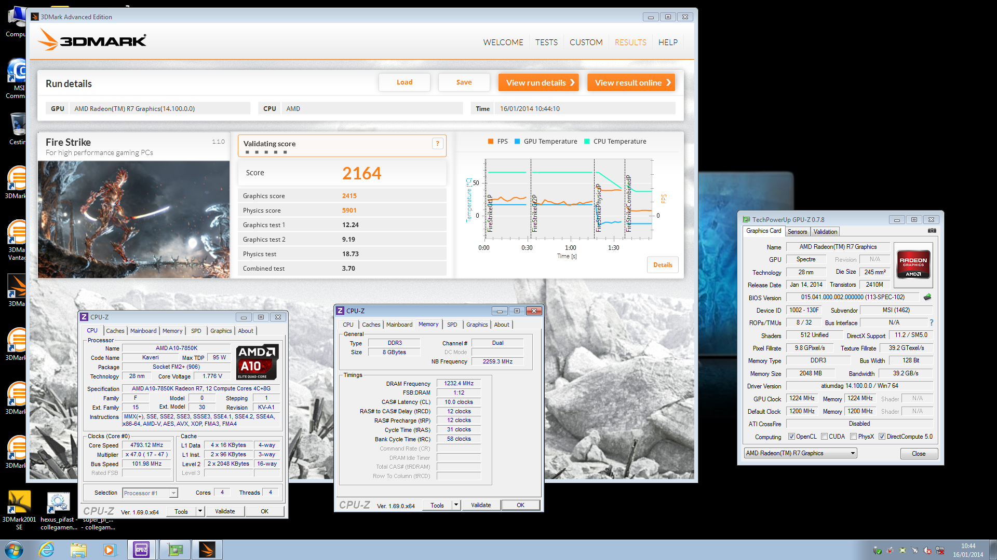Open the 3DMark2001 SE desktop shortcut
Image resolution: width=997 pixels, height=560 pixels.
tap(19, 510)
